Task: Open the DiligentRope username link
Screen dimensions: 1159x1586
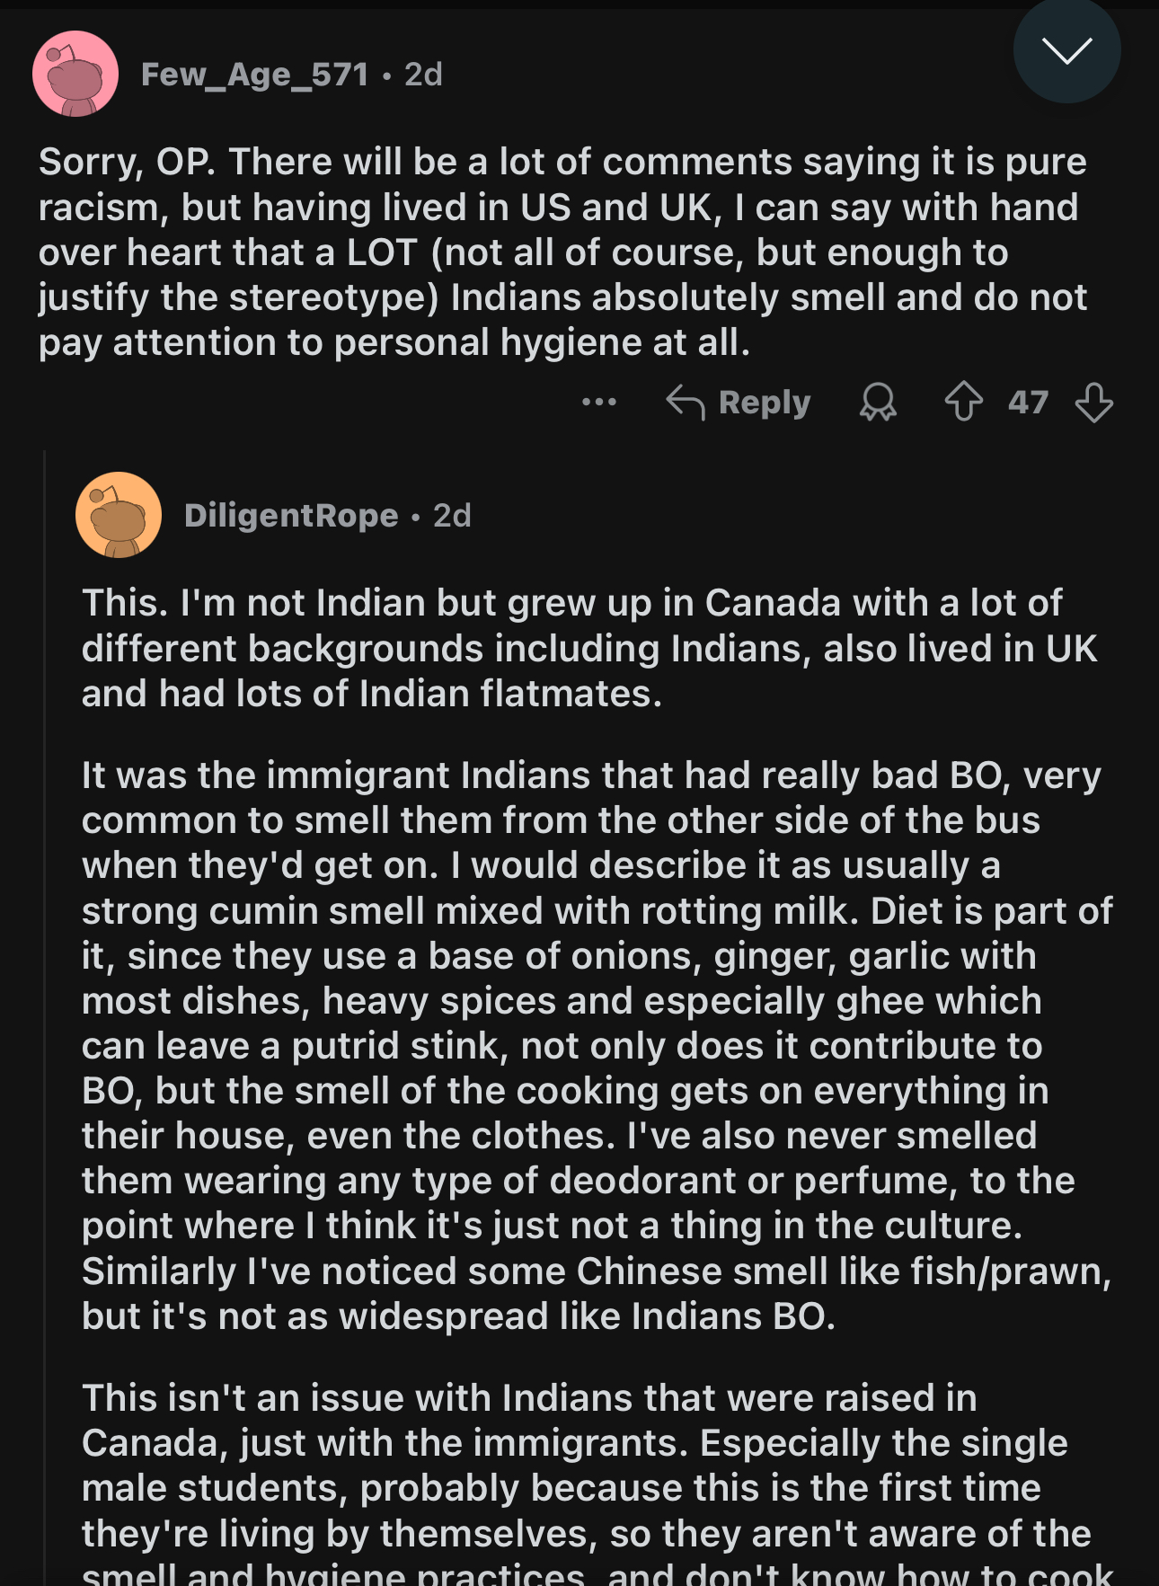Action: [291, 516]
